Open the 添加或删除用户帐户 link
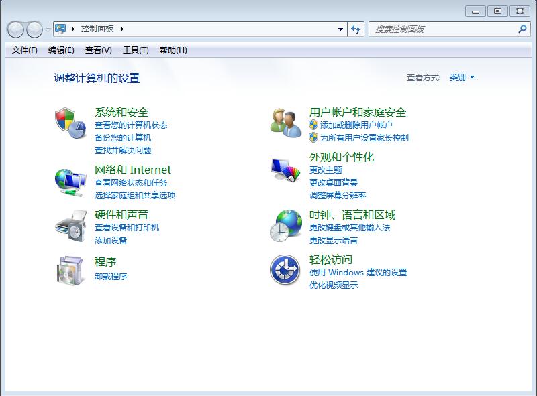 coord(356,125)
